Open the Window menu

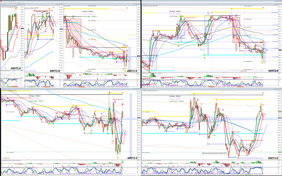[18, 3]
